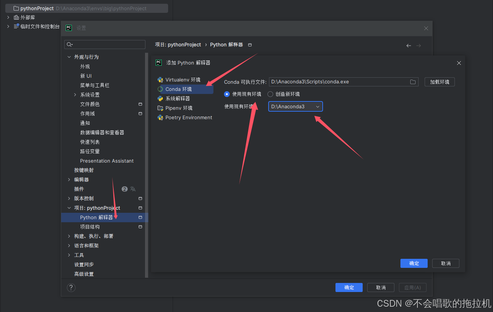Click the plugins update badge showing 2
493x312 pixels.
[125, 189]
